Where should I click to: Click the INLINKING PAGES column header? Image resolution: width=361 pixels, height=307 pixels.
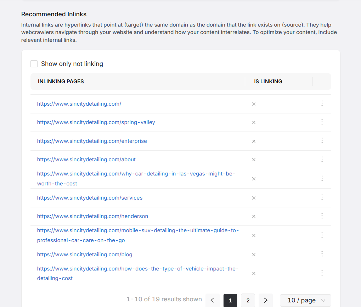point(61,82)
